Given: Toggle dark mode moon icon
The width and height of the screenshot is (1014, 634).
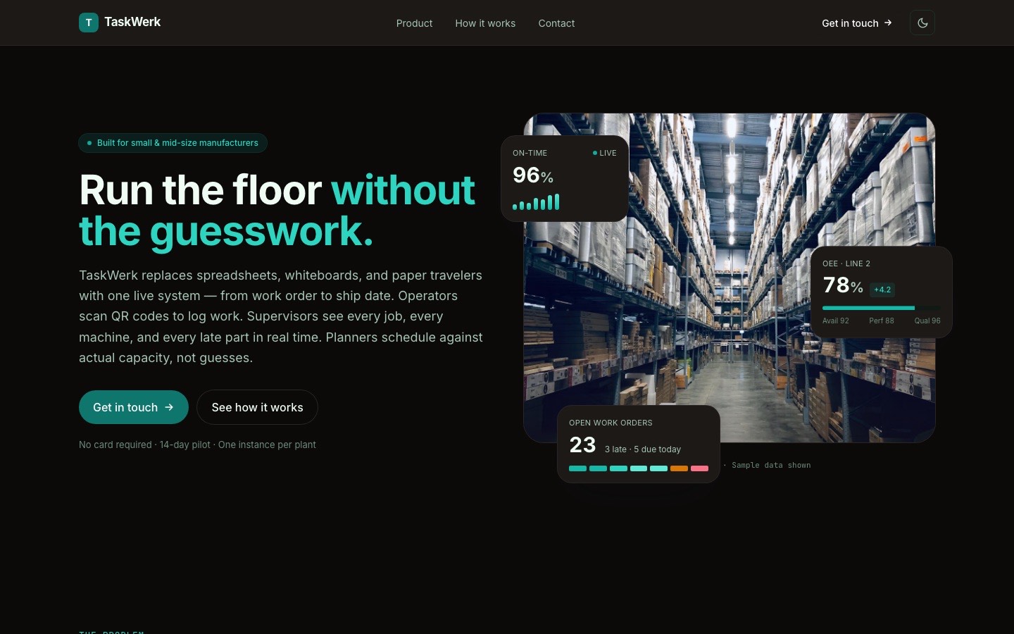Looking at the screenshot, I should pyautogui.click(x=922, y=23).
